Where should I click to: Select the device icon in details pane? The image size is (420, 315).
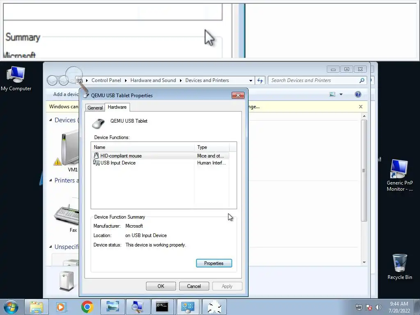(x=66, y=281)
